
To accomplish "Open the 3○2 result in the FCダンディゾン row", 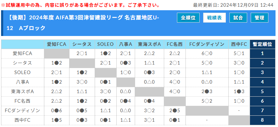I will [149, 111].
